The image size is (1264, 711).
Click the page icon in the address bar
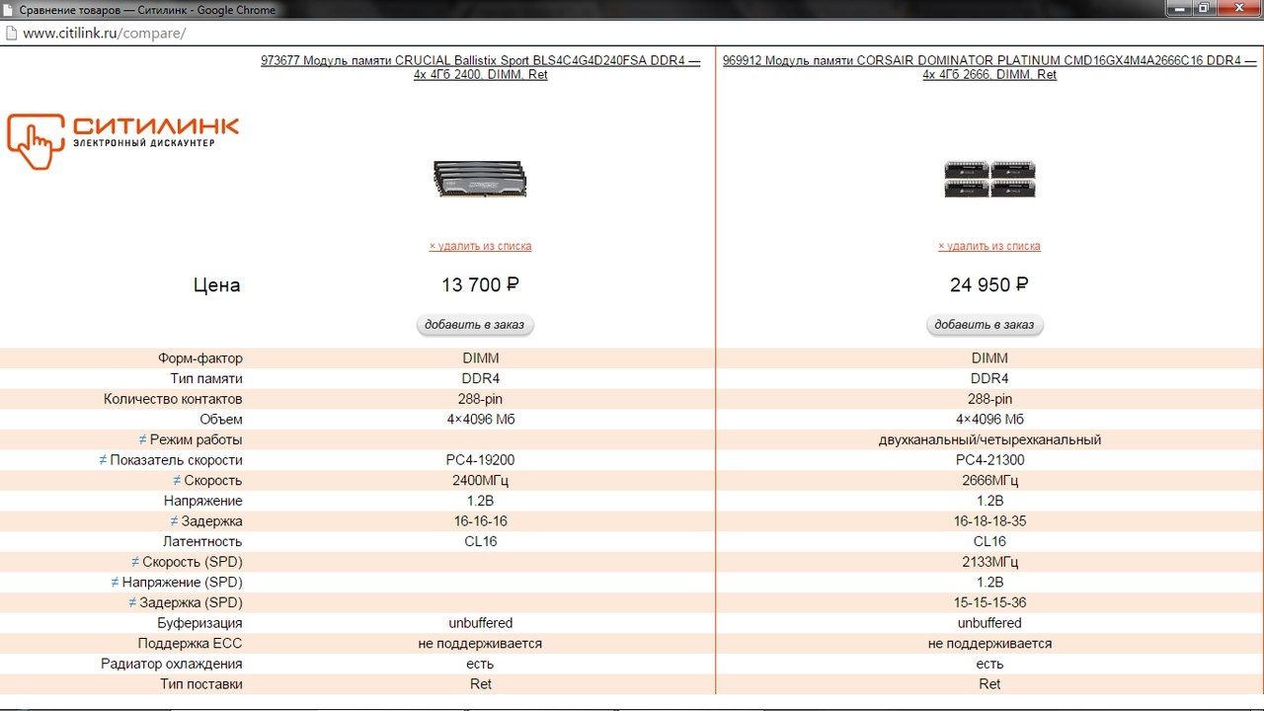click(x=10, y=33)
